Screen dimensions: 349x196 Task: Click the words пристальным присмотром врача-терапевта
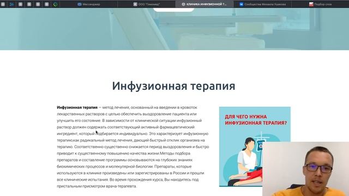click(x=97, y=186)
